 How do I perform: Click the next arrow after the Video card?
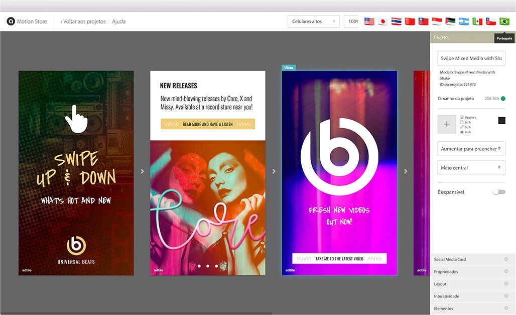[x=406, y=171]
